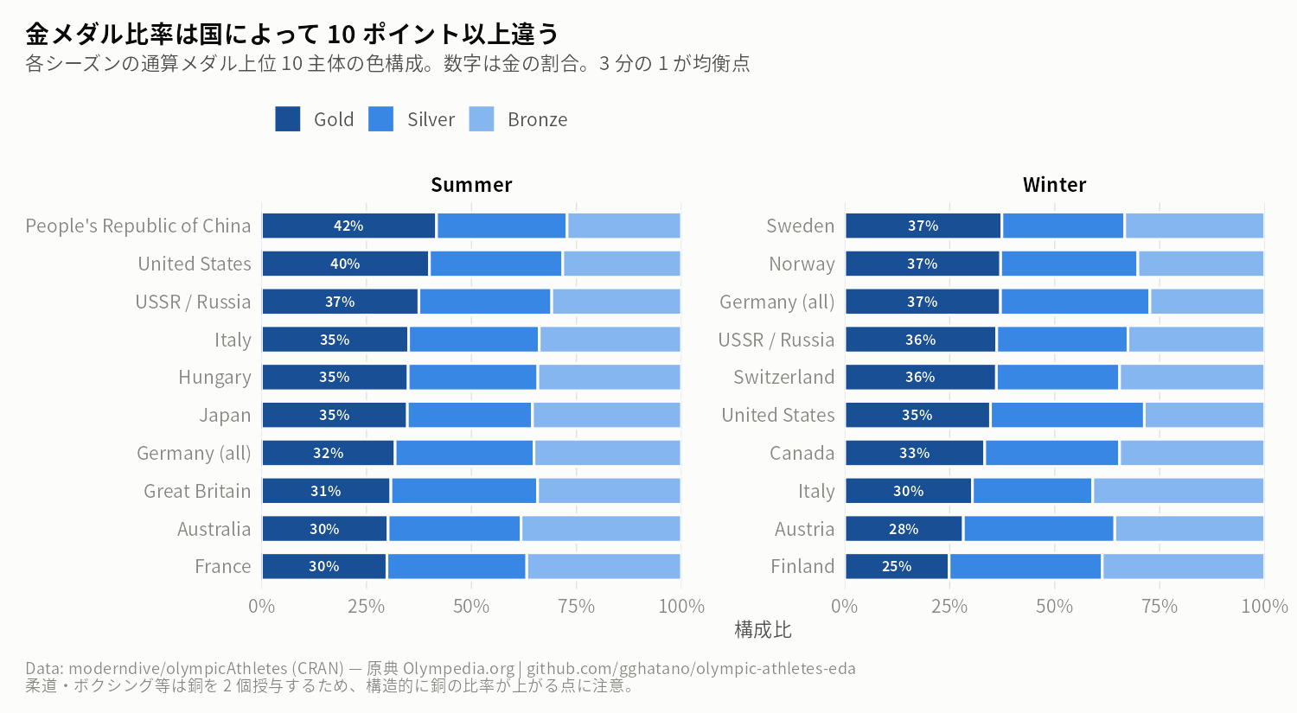Click Sweden's 37% gold bar in Winter

click(923, 226)
